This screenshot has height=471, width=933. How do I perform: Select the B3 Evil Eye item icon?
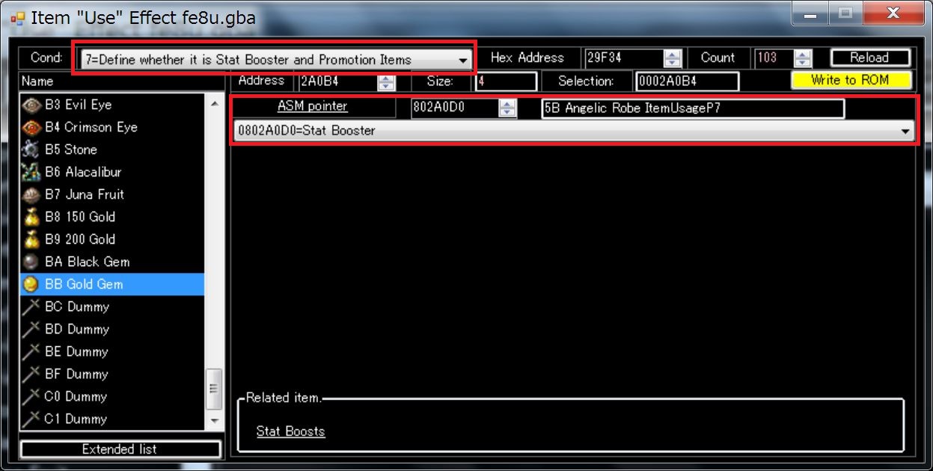click(x=32, y=105)
